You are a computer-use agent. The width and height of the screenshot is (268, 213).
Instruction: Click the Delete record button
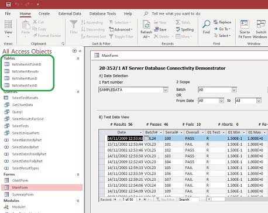[162, 36]
